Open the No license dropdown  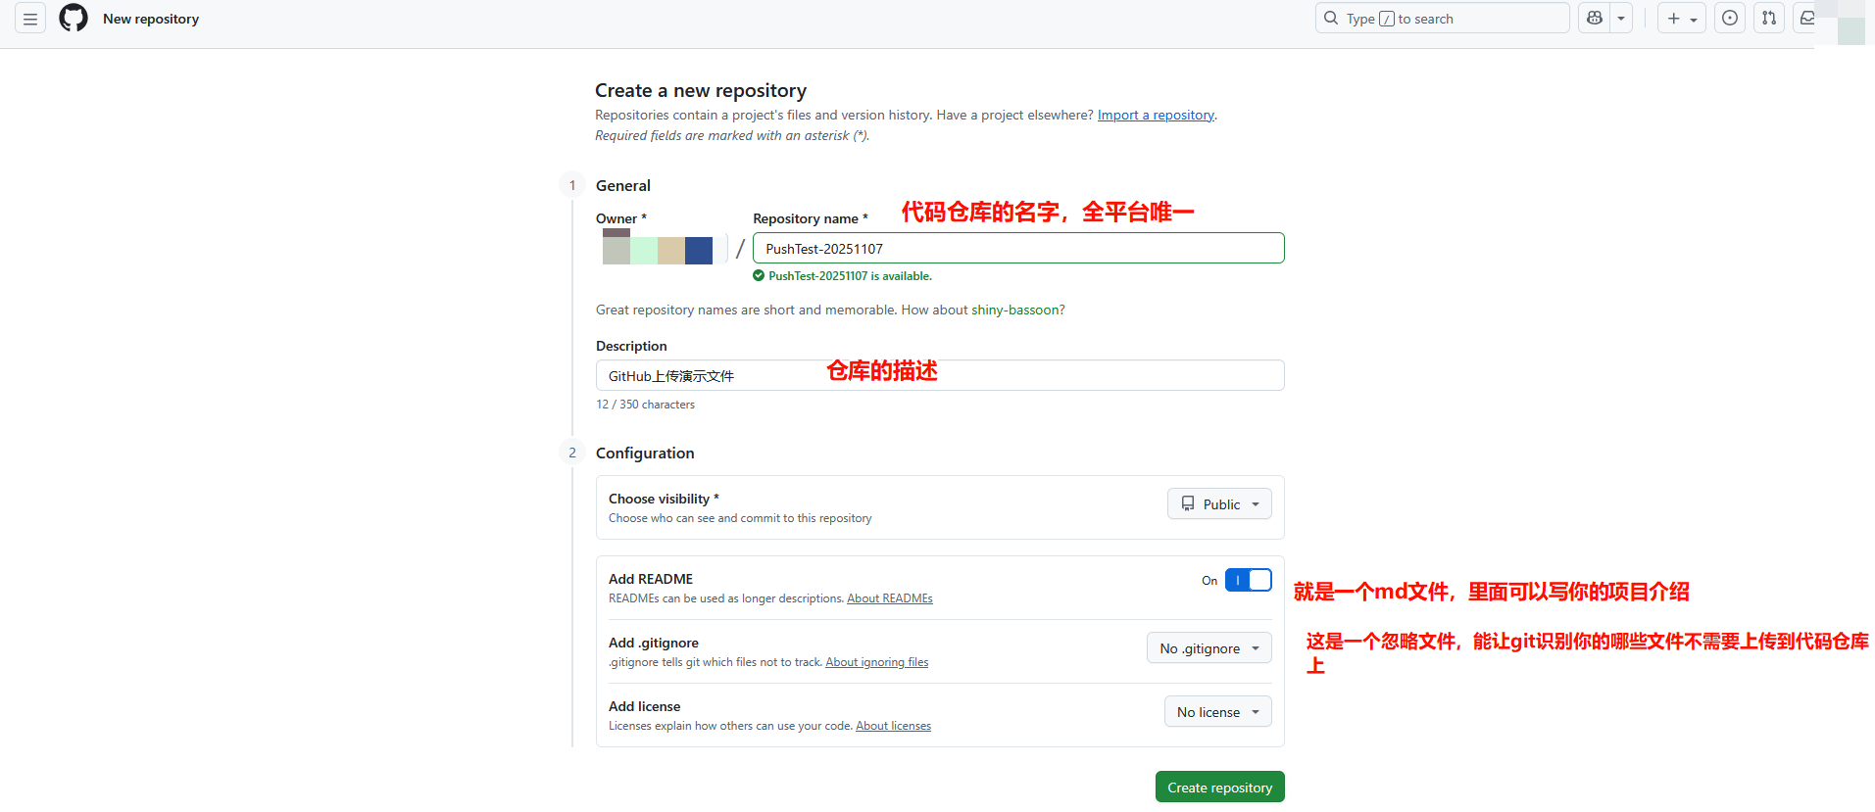(1218, 712)
